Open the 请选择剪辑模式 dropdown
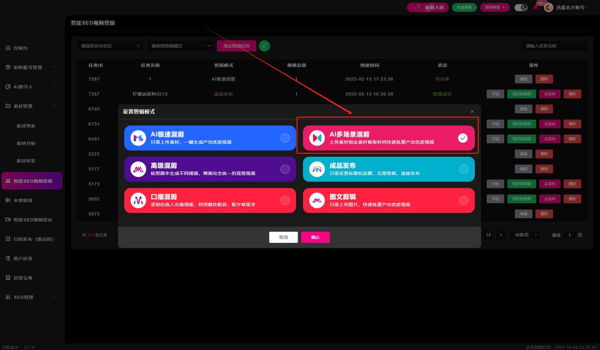This screenshot has height=350, width=600. (180, 46)
